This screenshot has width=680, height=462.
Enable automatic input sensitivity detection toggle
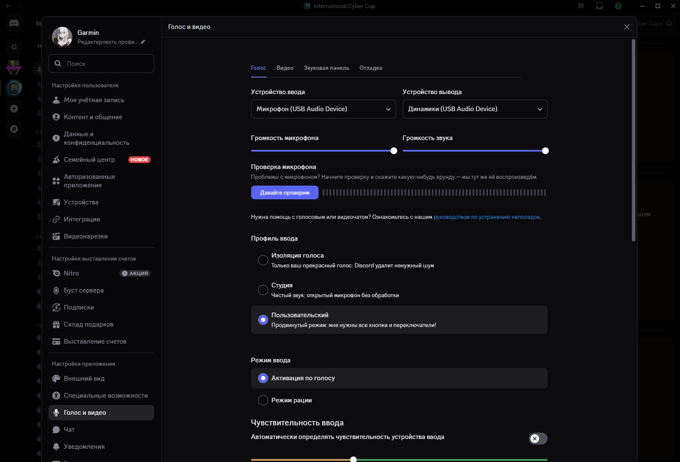538,439
